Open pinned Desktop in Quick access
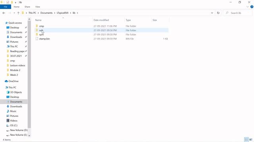Viewport: 254px width, 142px height. tap(15, 28)
